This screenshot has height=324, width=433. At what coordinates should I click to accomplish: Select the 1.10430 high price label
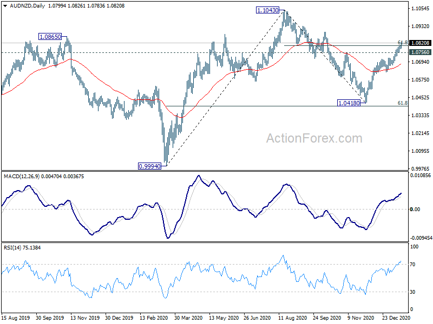[x=267, y=10]
